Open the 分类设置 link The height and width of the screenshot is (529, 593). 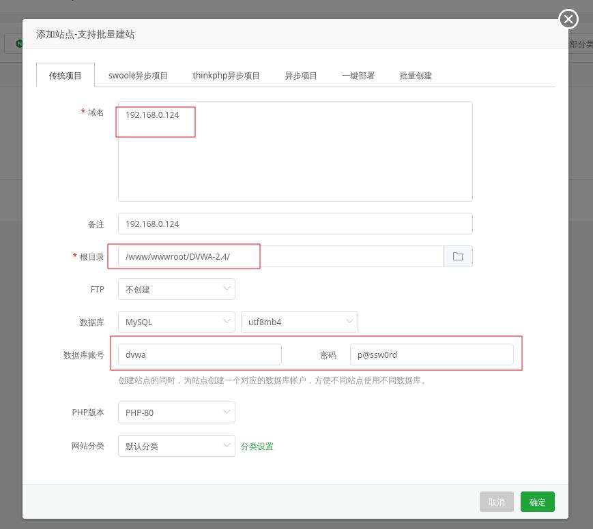coord(257,447)
